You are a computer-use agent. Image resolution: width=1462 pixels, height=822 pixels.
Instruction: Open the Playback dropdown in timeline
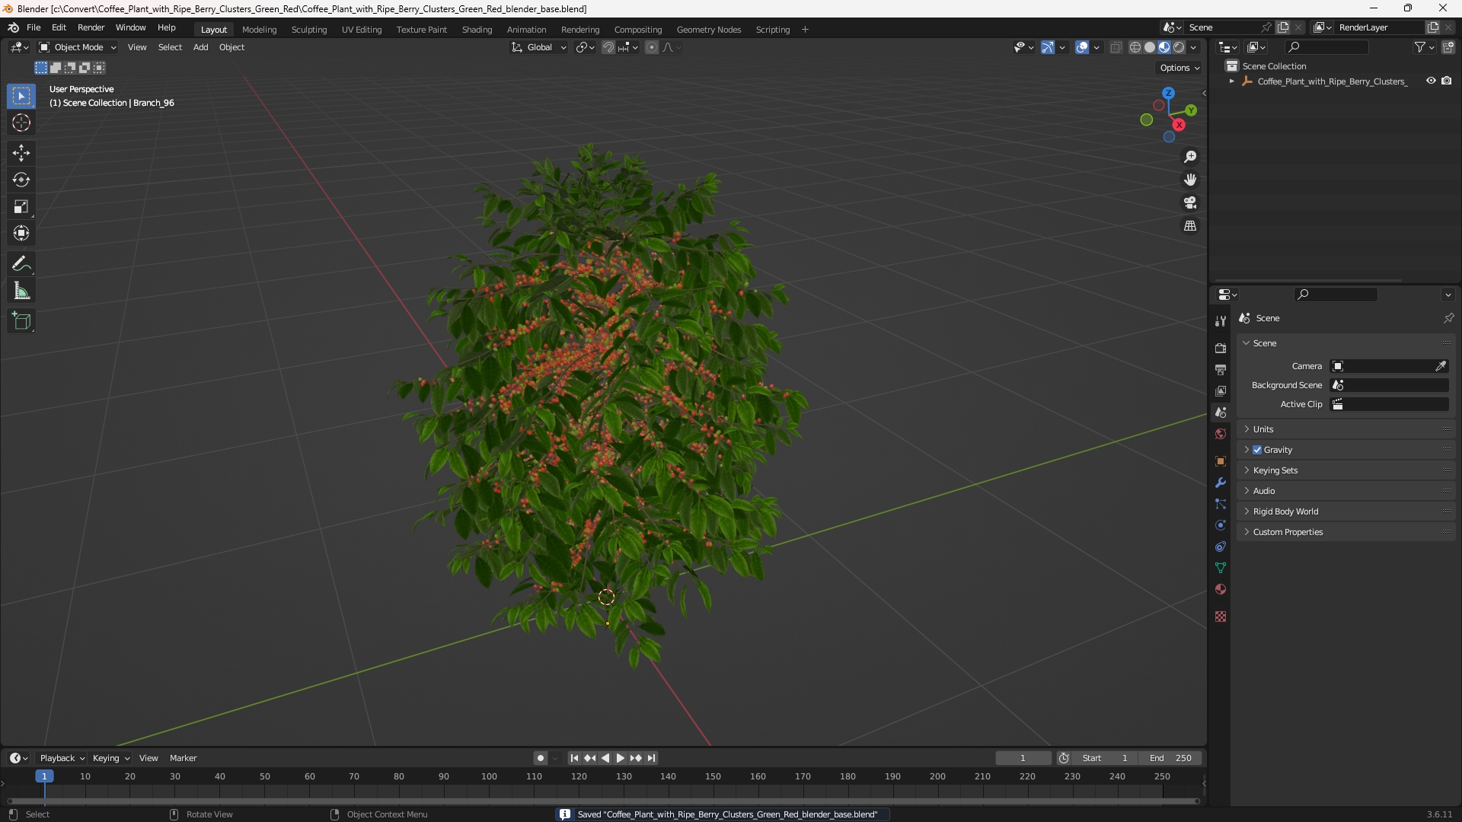click(62, 758)
